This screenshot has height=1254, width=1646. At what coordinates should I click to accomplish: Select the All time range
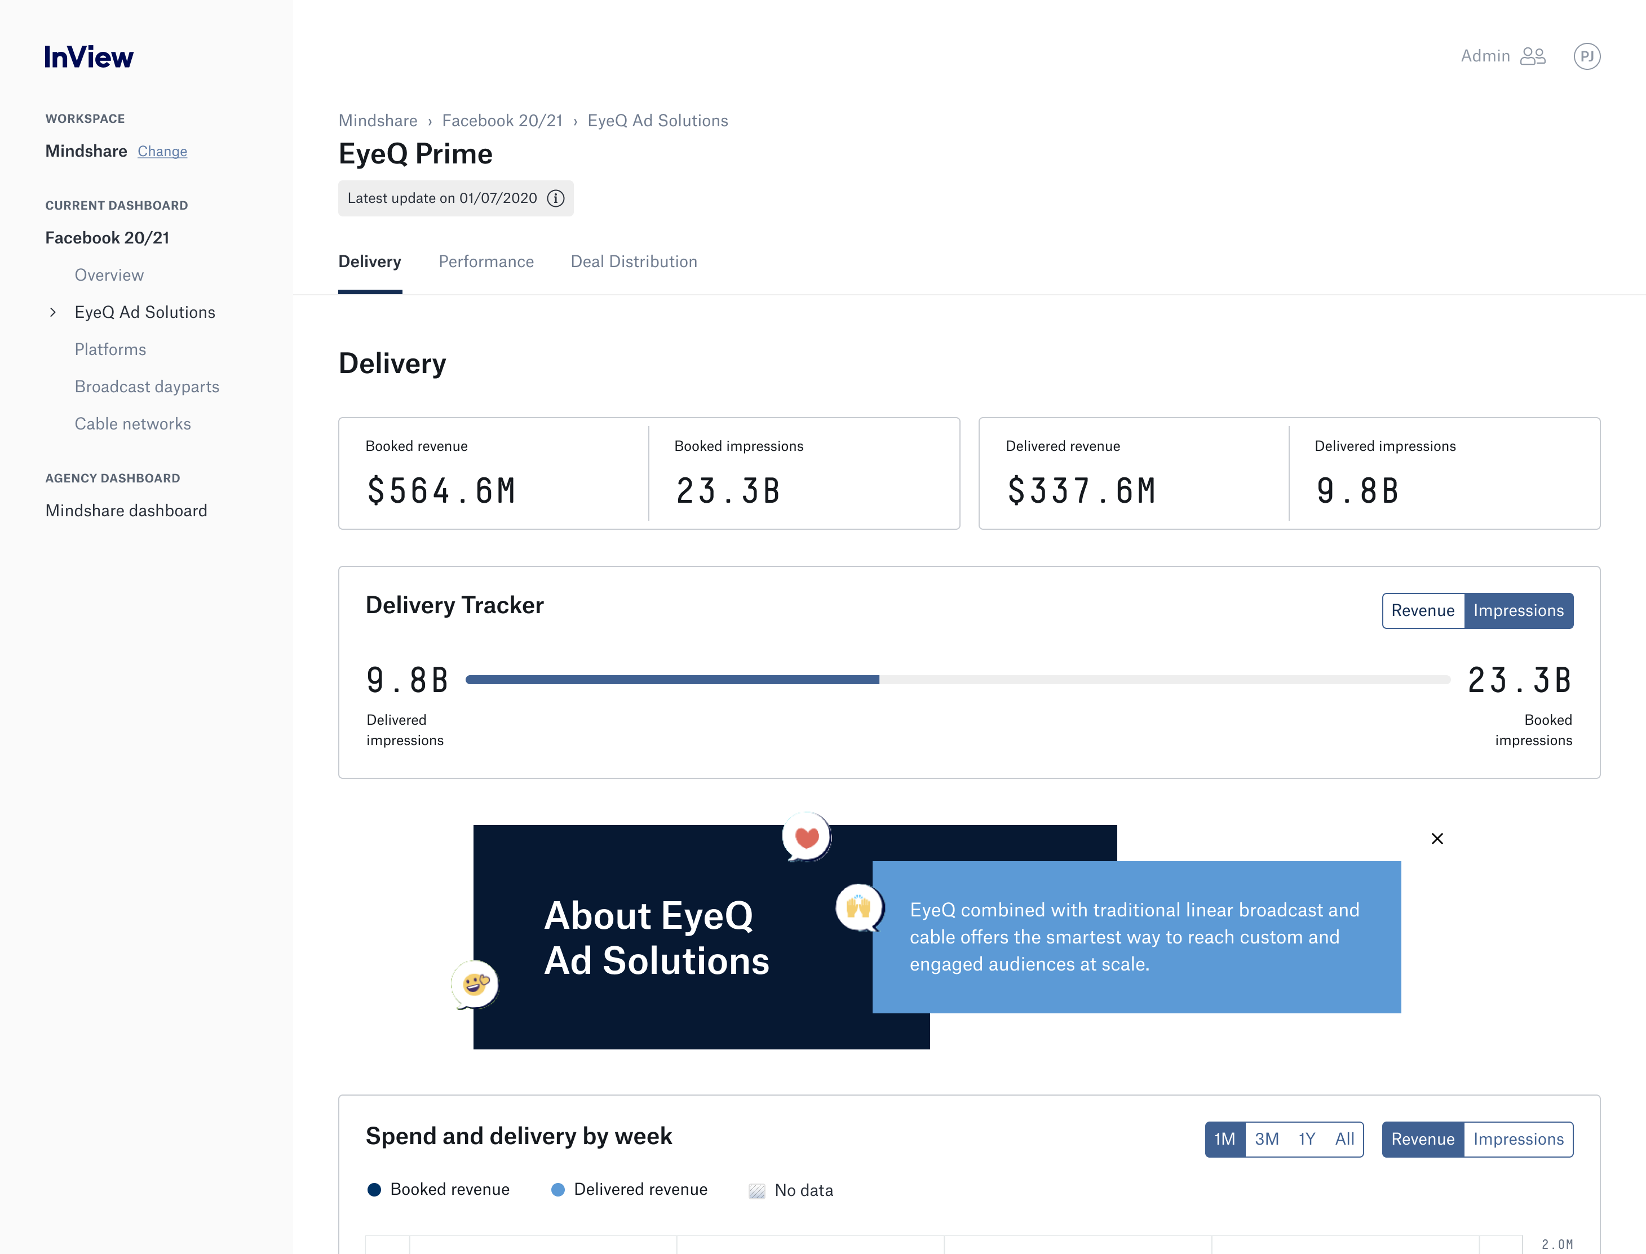click(1344, 1139)
